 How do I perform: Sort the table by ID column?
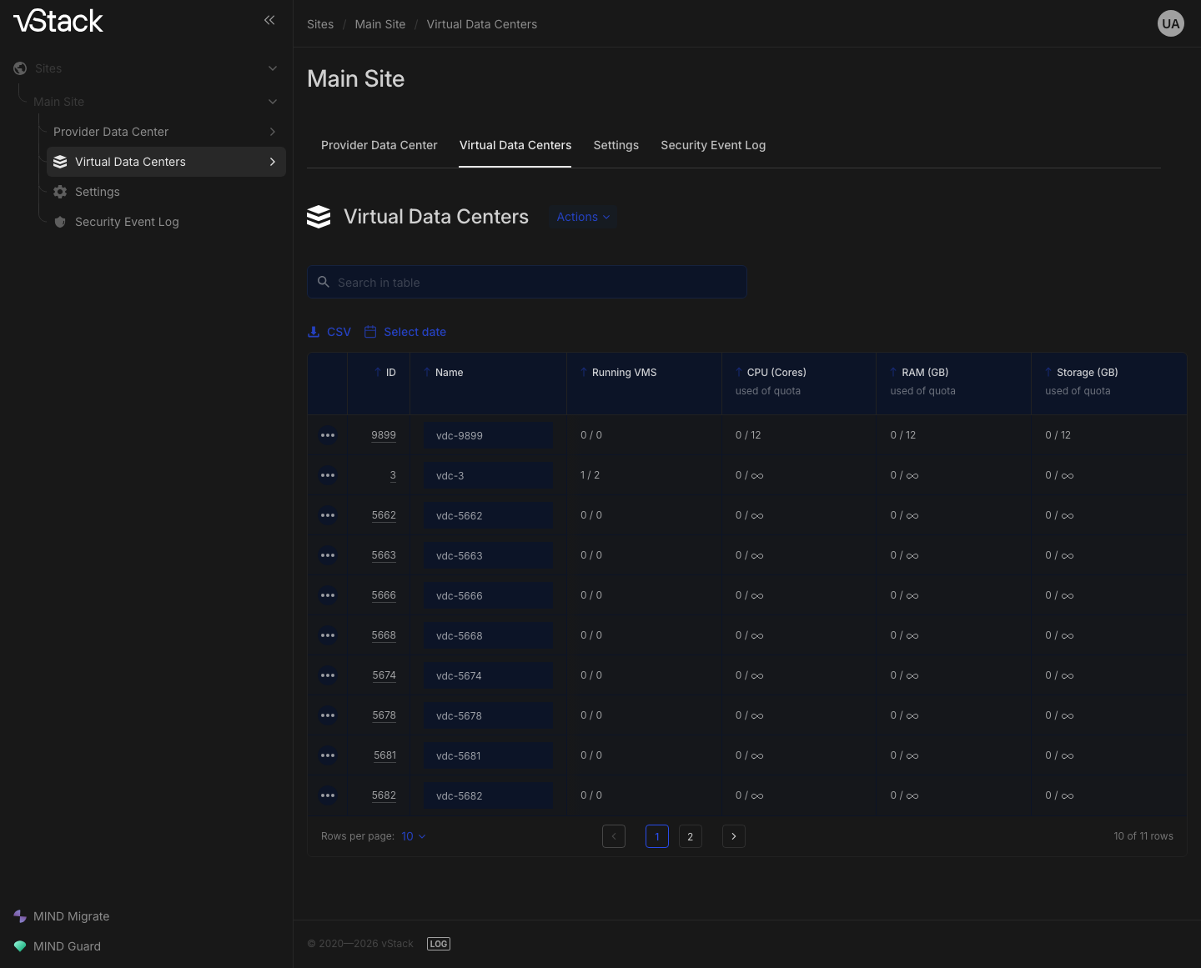(385, 373)
